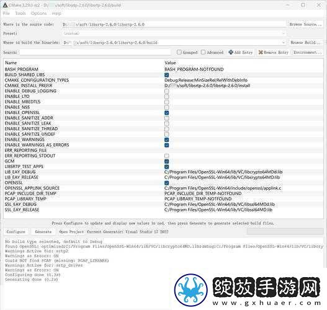Edit the applink.c path value
The image size is (327, 310).
point(223,188)
